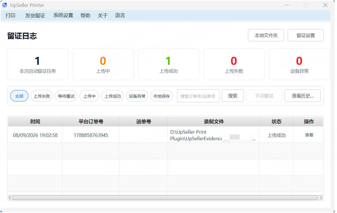Open the 语言 menu
337x213 pixels.
point(120,15)
